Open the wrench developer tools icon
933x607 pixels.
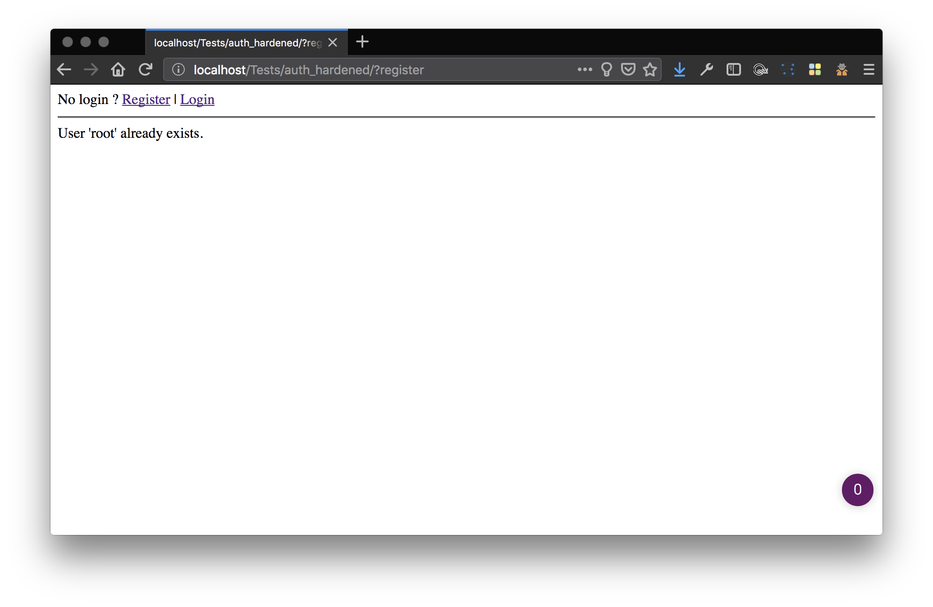(x=707, y=70)
